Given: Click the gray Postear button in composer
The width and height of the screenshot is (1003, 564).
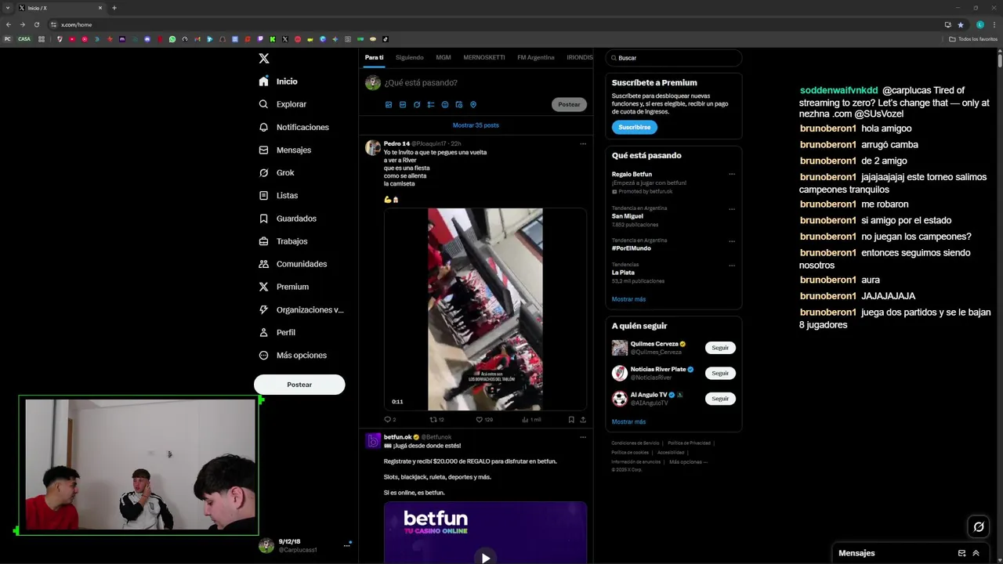Looking at the screenshot, I should tap(569, 104).
